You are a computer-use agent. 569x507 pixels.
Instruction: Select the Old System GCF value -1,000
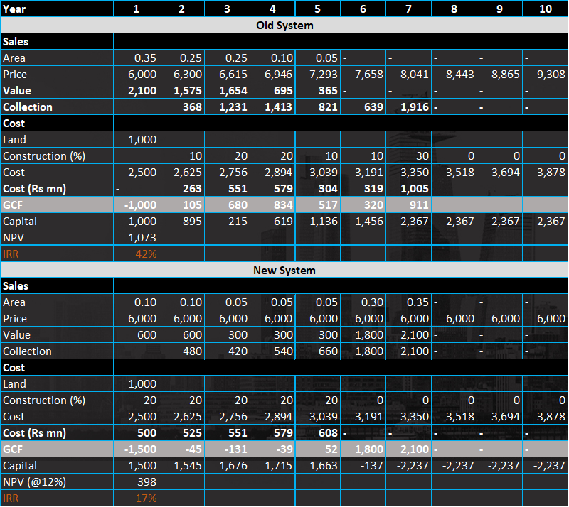[139, 205]
